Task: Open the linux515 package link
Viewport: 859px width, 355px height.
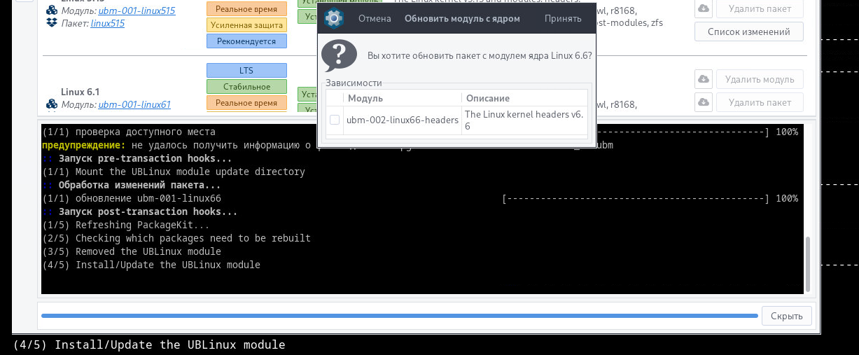Action: coord(108,23)
